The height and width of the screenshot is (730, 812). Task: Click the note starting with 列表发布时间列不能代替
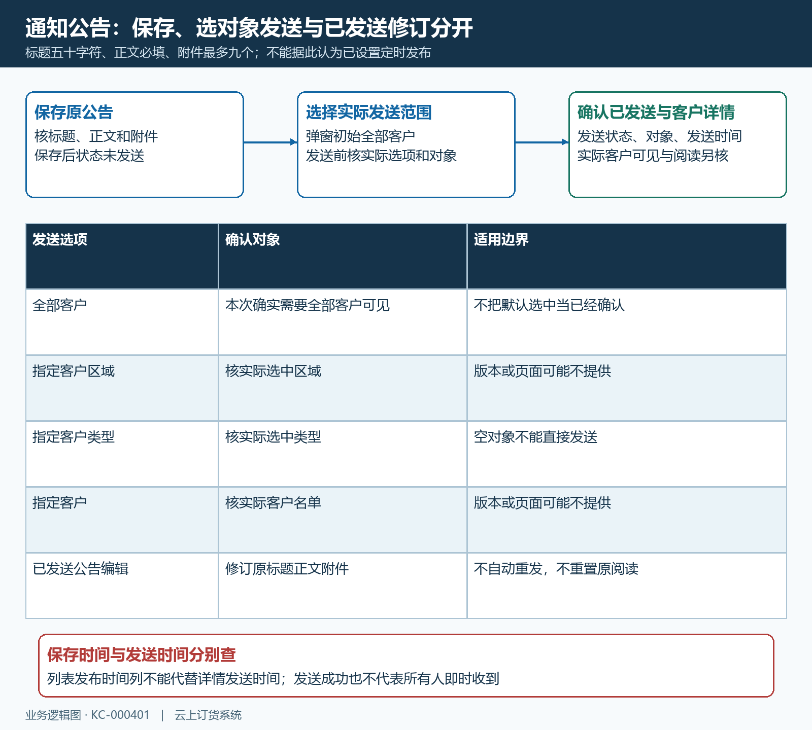[274, 679]
